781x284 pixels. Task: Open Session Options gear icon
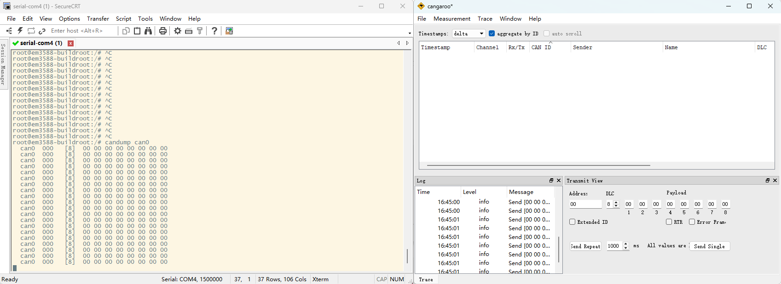coord(178,31)
